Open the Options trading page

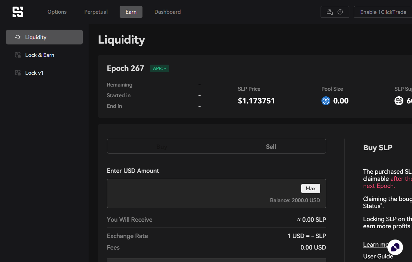tap(57, 12)
